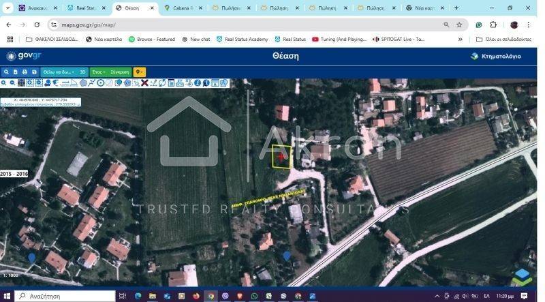This screenshot has height=302, width=545.
Task: Click the blue search magnifier toolbar button
Action: click(6, 72)
